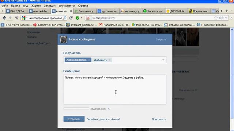
Task: Switch to the ДИПЛОМНЫ... tab
Action: coord(176,11)
